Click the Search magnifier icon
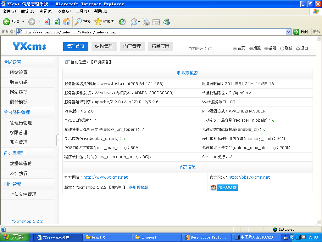Image resolution: width=322 pixels, height=242 pixels. (78, 22)
